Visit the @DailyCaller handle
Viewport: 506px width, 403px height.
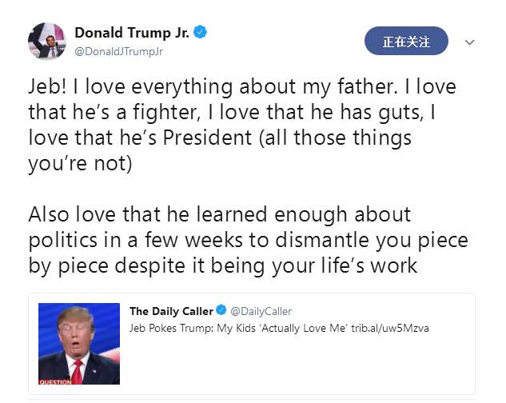261,311
